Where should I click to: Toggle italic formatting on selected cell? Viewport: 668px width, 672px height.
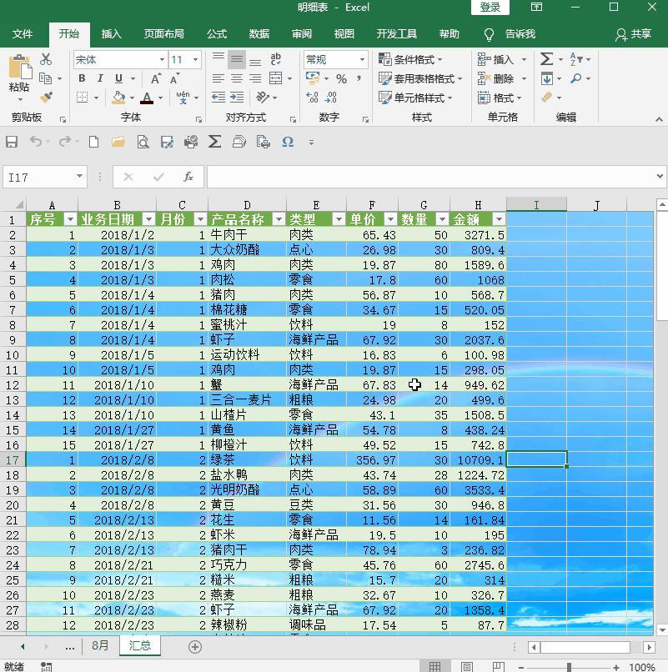click(x=97, y=78)
